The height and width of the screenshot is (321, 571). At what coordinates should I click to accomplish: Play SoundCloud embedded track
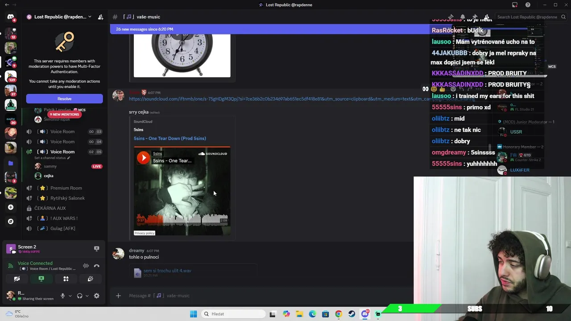click(143, 157)
